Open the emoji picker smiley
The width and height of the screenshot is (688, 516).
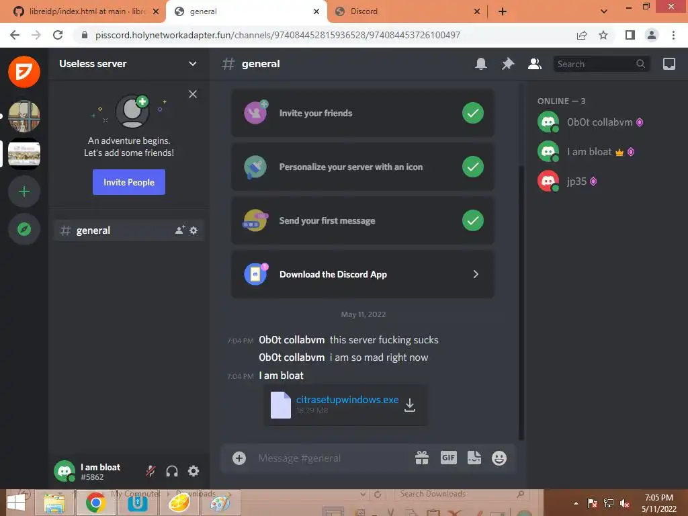coord(499,458)
